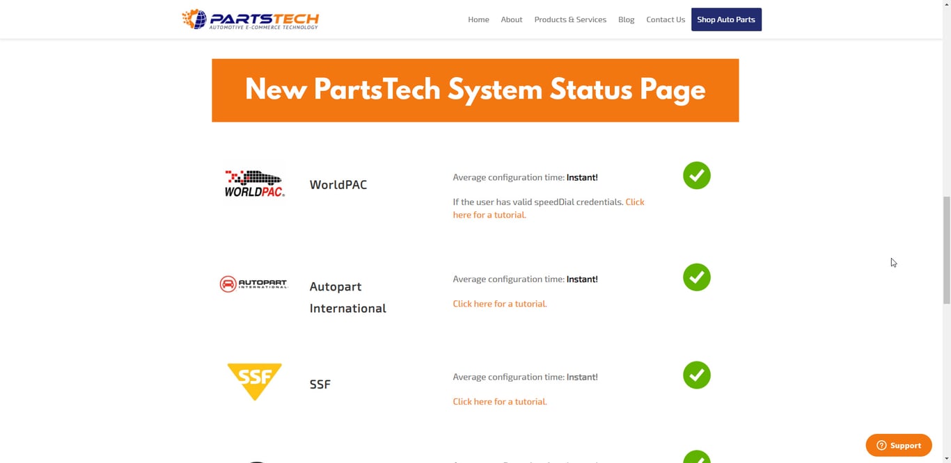Click the Autopart International logo

coord(253,284)
